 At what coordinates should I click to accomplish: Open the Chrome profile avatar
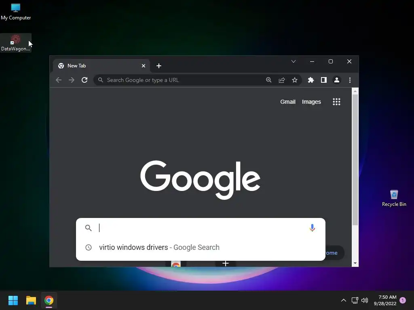[337, 80]
